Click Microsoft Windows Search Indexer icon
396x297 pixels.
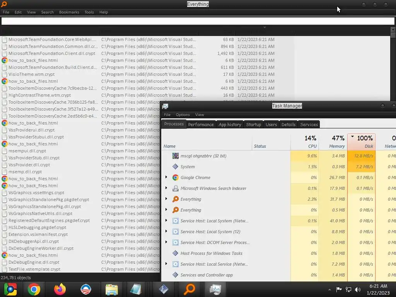click(175, 188)
